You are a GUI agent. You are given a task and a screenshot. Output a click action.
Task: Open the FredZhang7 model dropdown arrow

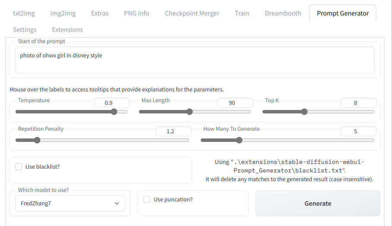[117, 203]
